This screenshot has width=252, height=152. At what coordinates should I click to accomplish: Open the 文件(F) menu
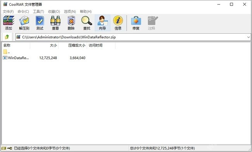[x=8, y=12]
